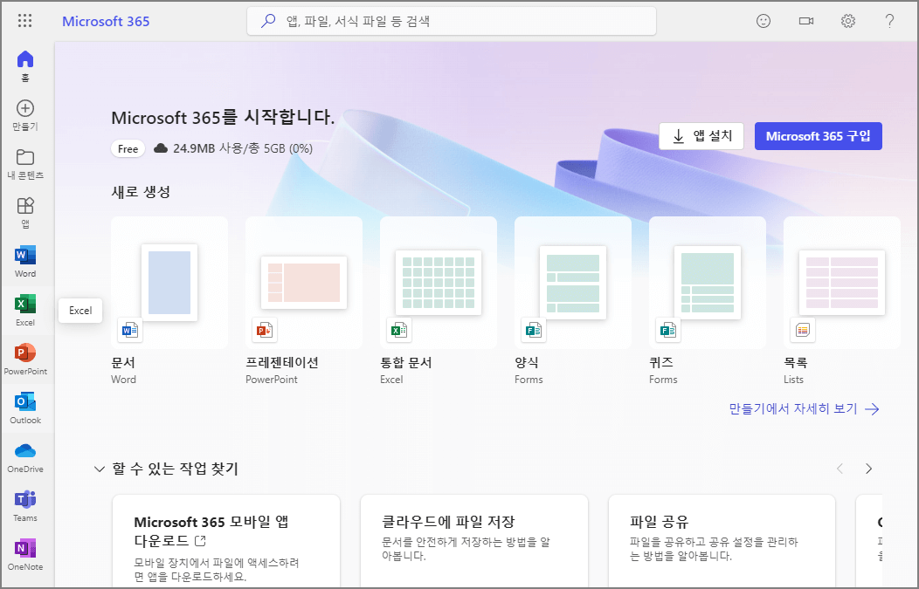
Task: Focus the search box for apps and files
Action: pyautogui.click(x=452, y=21)
